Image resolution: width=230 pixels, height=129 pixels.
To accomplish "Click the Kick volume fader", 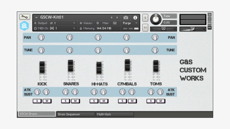I will coord(42,67).
